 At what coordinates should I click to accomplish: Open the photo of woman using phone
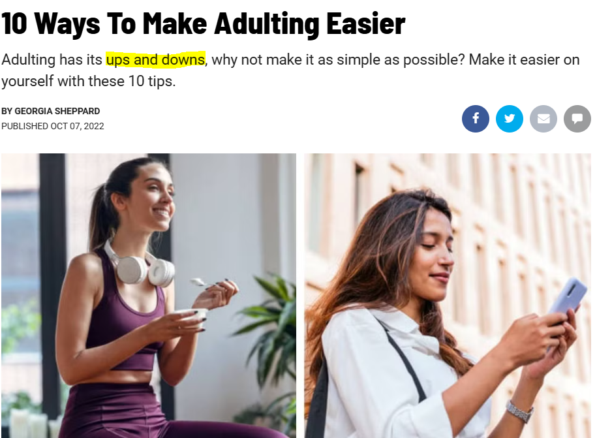pos(448,296)
